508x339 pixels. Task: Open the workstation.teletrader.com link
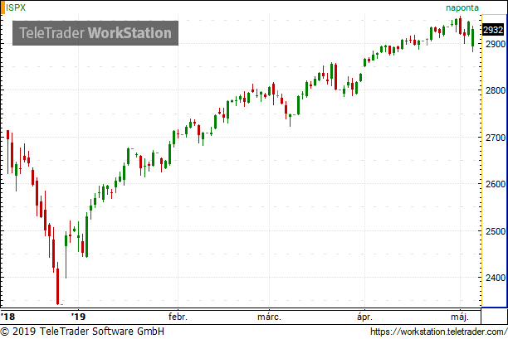438,332
